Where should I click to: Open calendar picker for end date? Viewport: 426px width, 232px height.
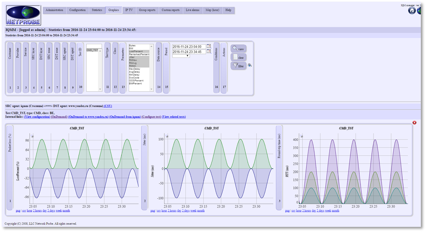pyautogui.click(x=209, y=51)
